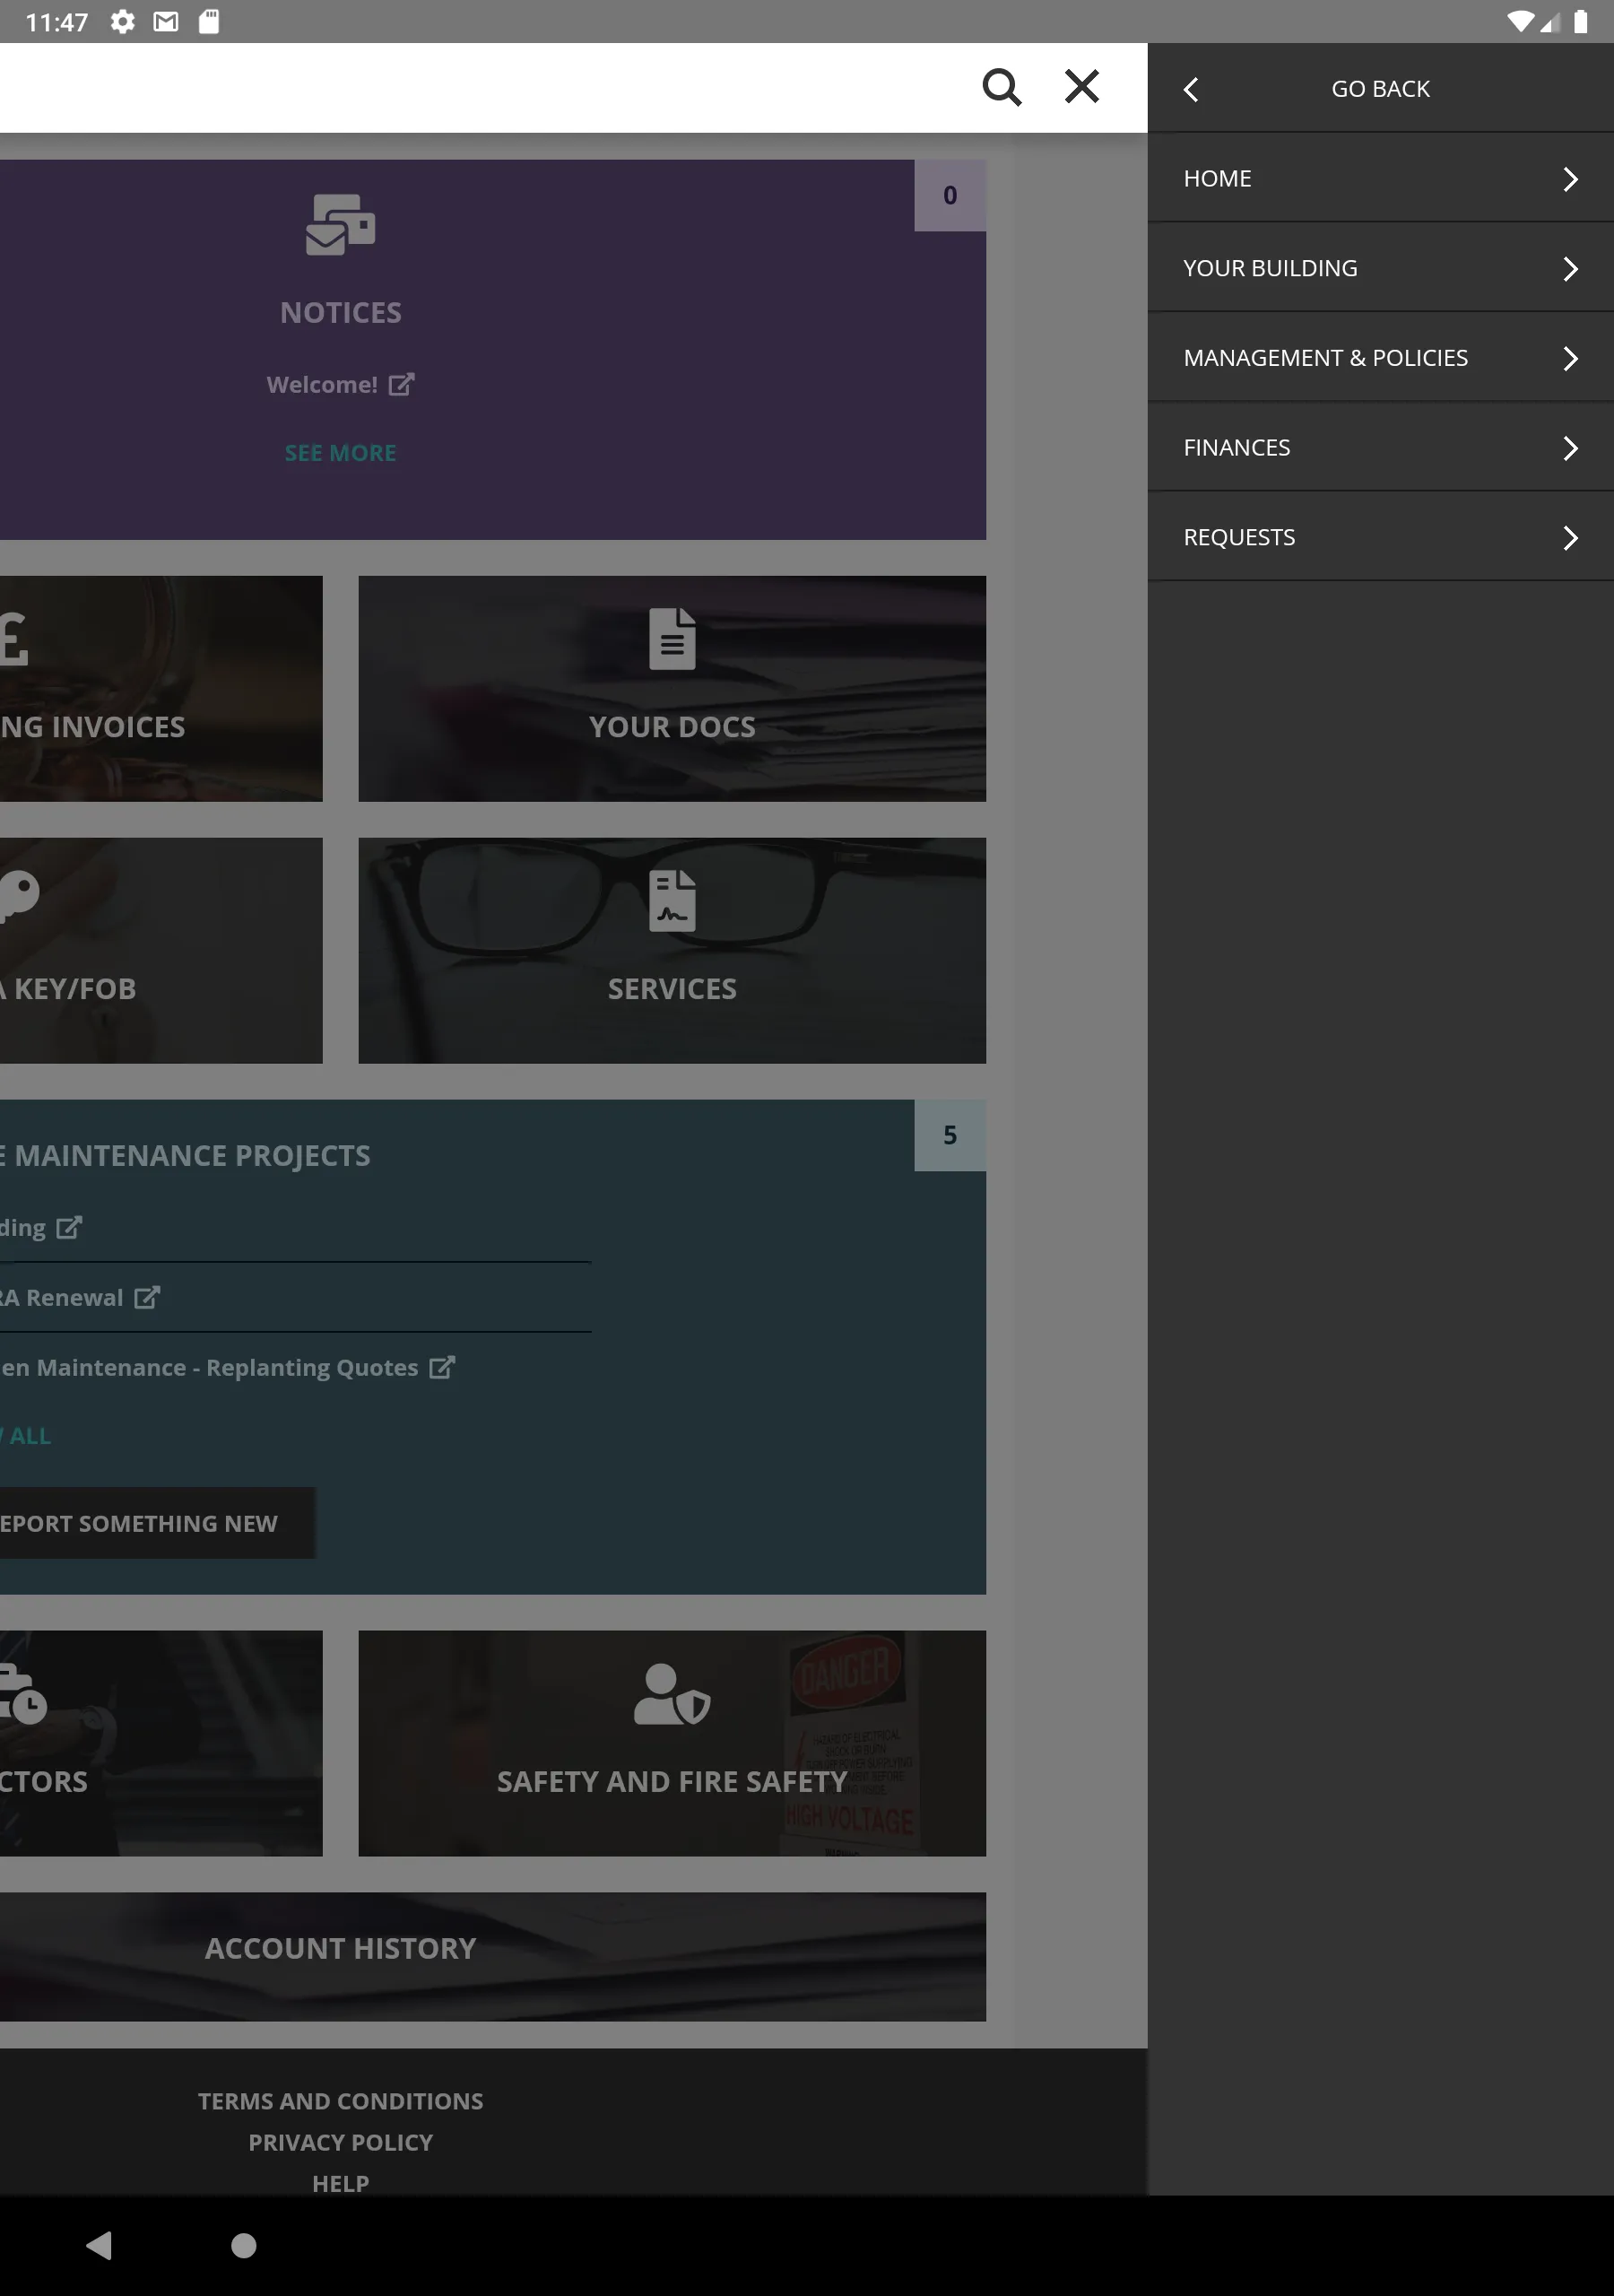This screenshot has height=2296, width=1614.
Task: Tap the search magnifier icon
Action: (x=1002, y=87)
